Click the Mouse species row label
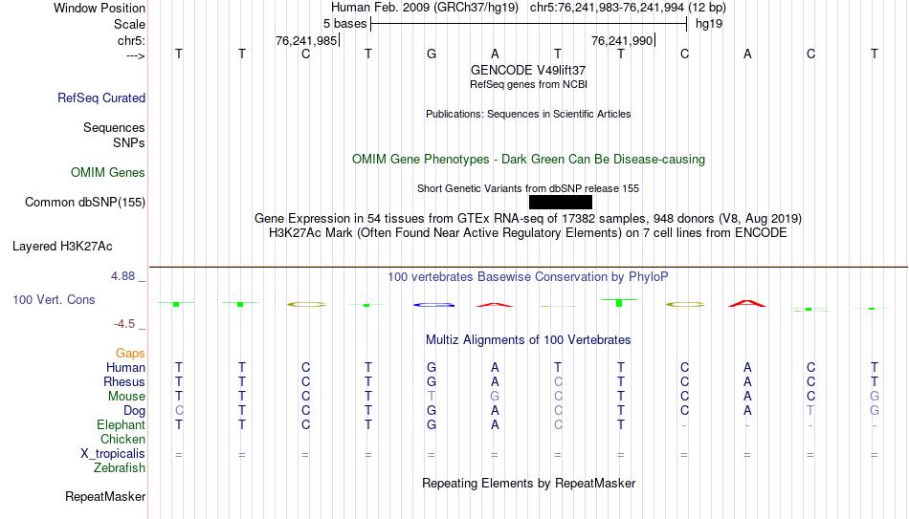 pos(127,397)
